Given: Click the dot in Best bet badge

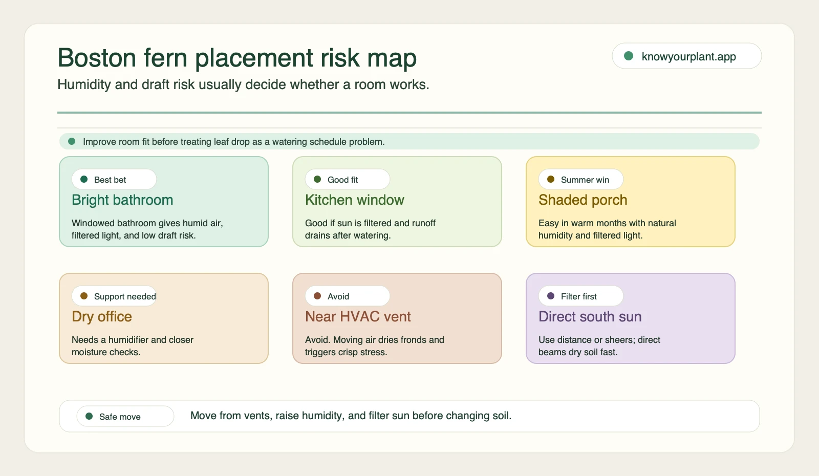Looking at the screenshot, I should tap(84, 179).
